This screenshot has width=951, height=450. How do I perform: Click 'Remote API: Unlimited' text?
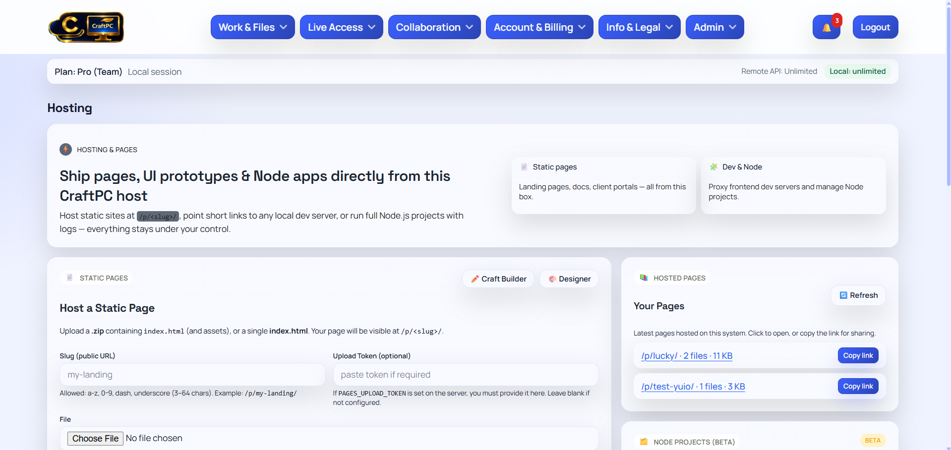[779, 71]
